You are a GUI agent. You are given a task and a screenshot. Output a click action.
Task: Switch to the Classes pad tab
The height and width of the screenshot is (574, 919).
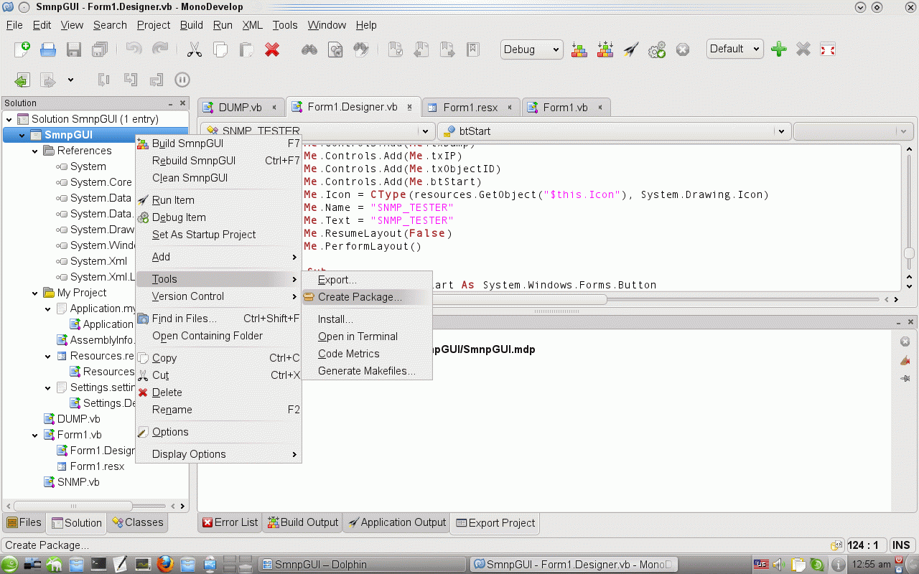(x=138, y=522)
